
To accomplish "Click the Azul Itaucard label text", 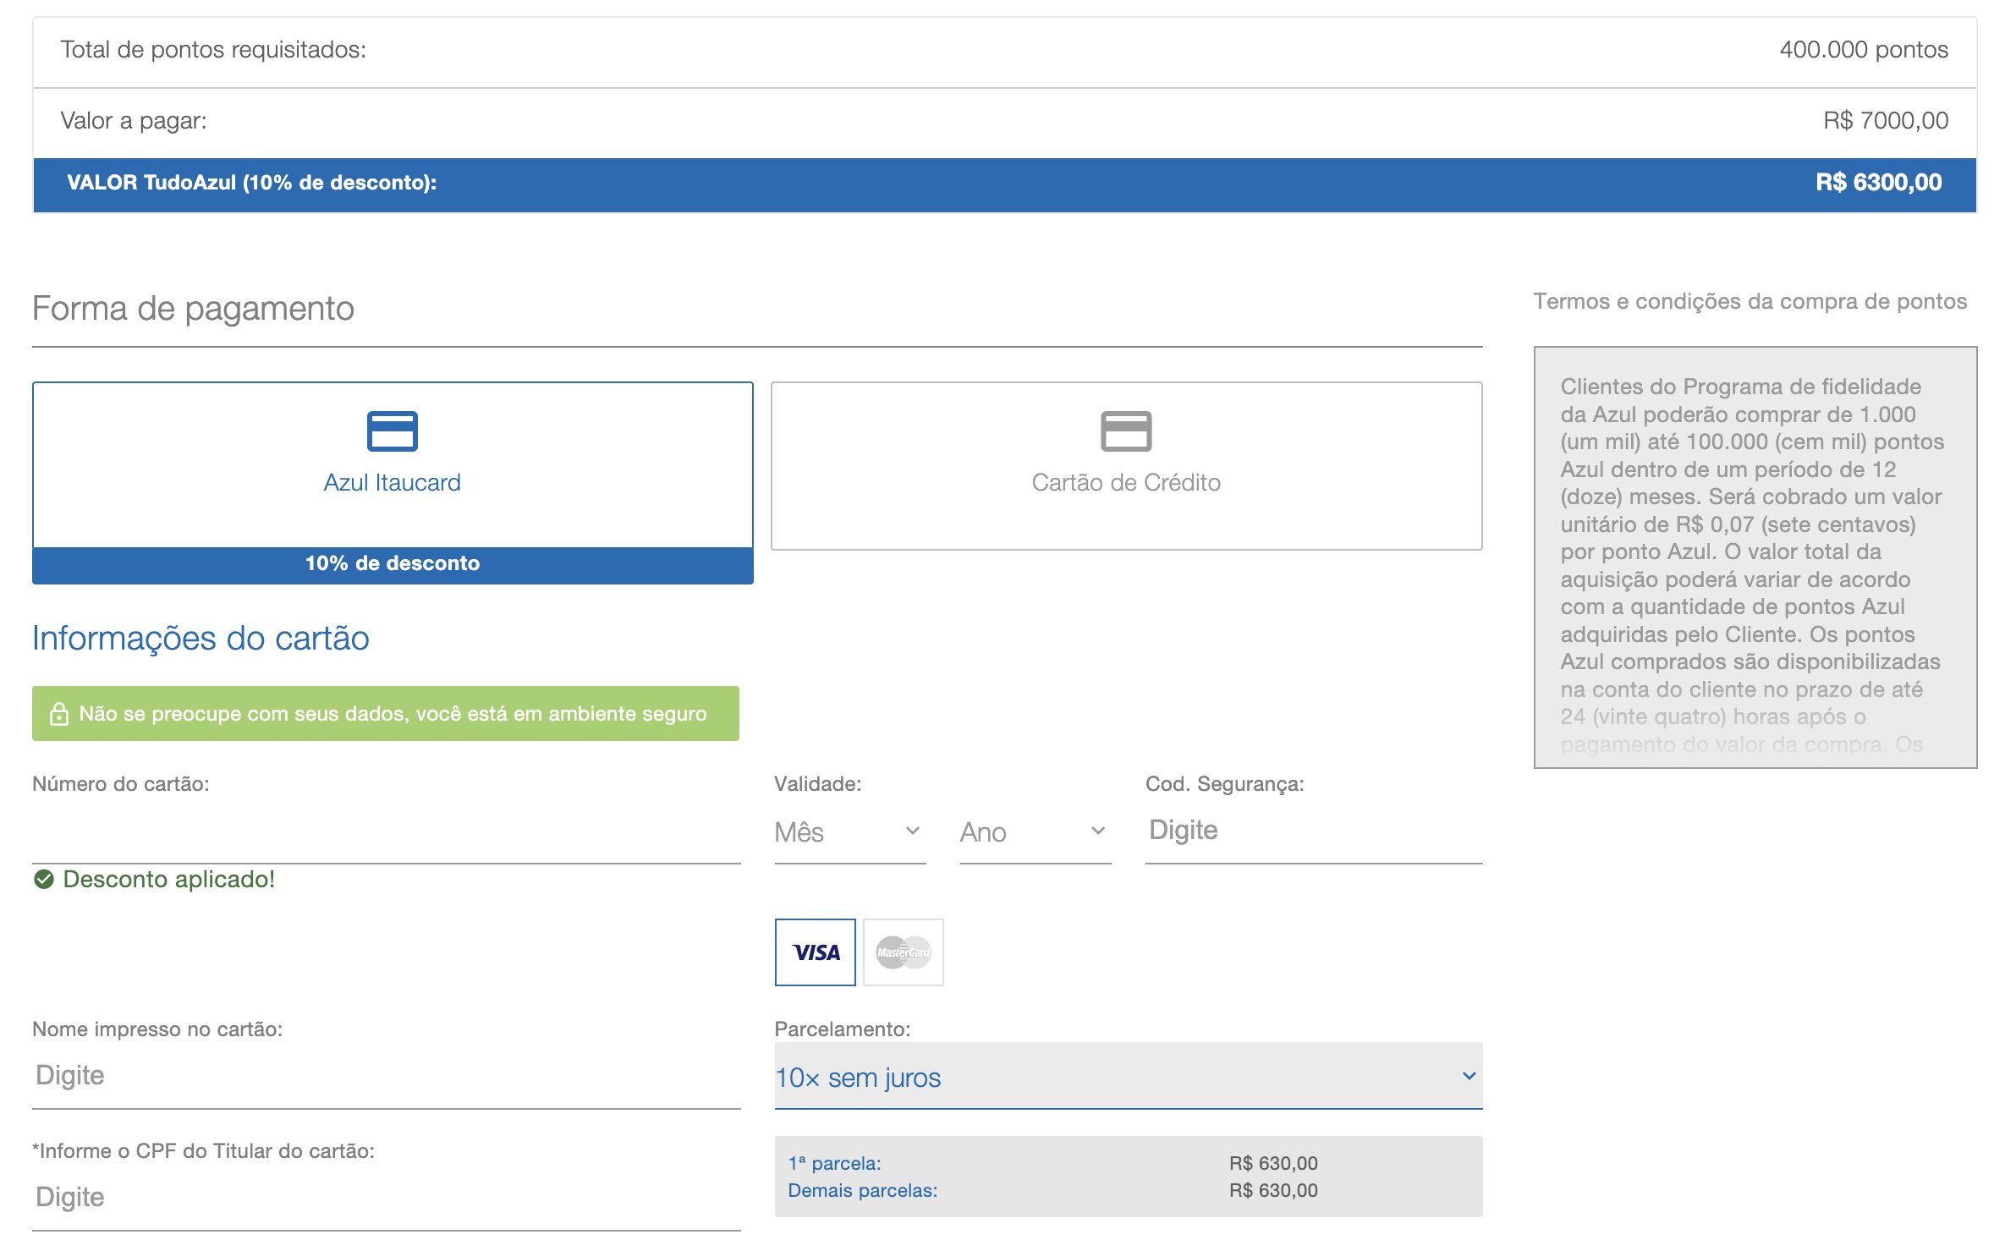I will pyautogui.click(x=393, y=483).
